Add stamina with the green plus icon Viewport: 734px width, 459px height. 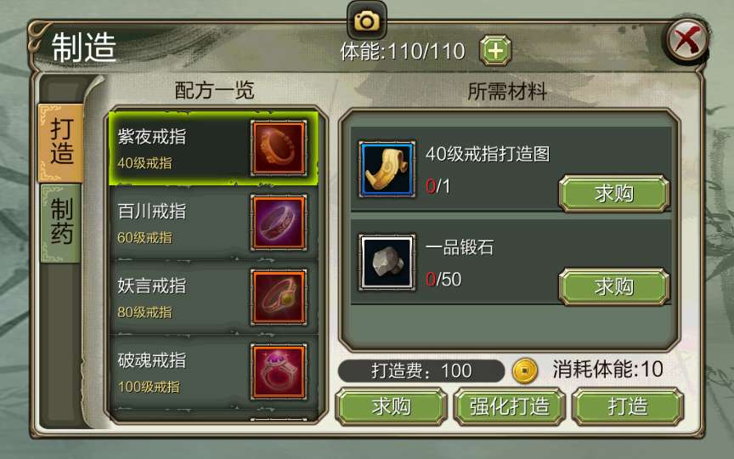tap(496, 50)
